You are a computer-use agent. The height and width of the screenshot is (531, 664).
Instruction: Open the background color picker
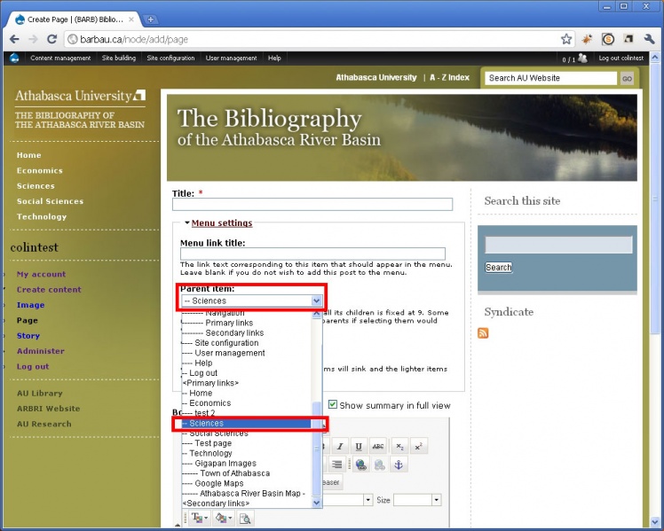(223, 518)
